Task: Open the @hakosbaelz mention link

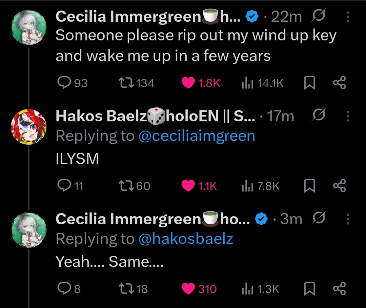Action: click(186, 239)
